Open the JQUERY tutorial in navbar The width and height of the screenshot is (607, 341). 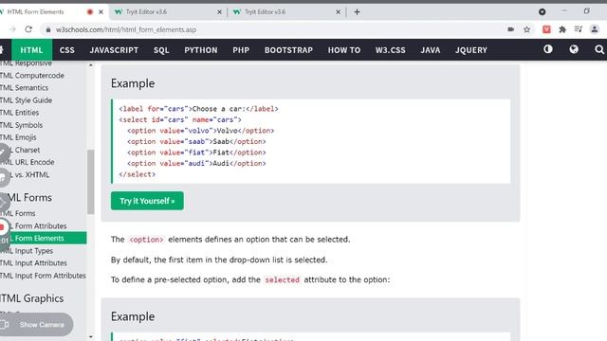(x=471, y=50)
